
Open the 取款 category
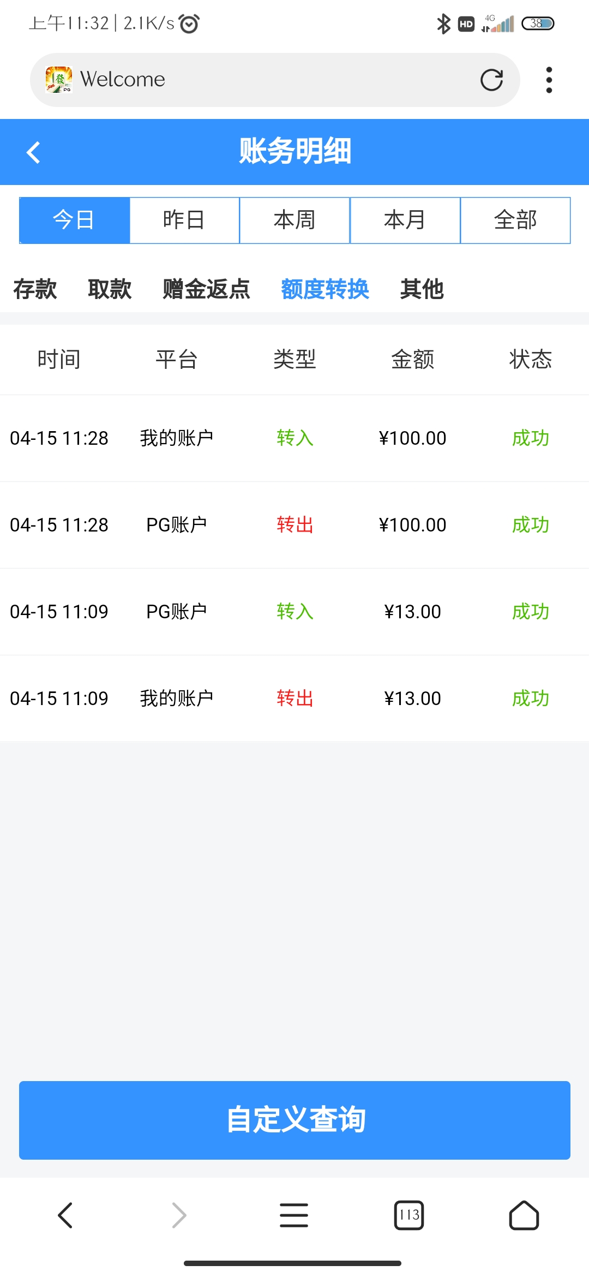point(110,289)
